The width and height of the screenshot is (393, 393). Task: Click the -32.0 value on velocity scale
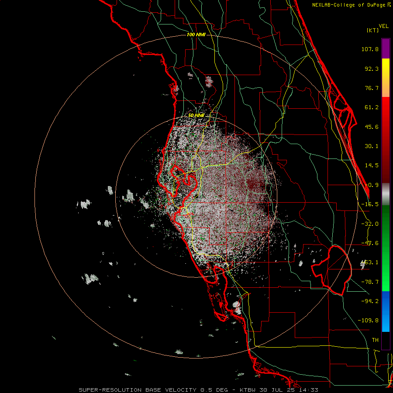pyautogui.click(x=370, y=224)
